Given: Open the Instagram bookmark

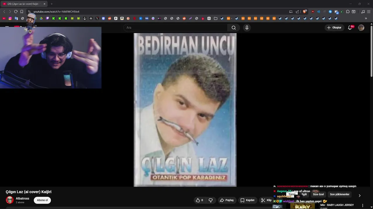Looking at the screenshot, I should point(10,18).
